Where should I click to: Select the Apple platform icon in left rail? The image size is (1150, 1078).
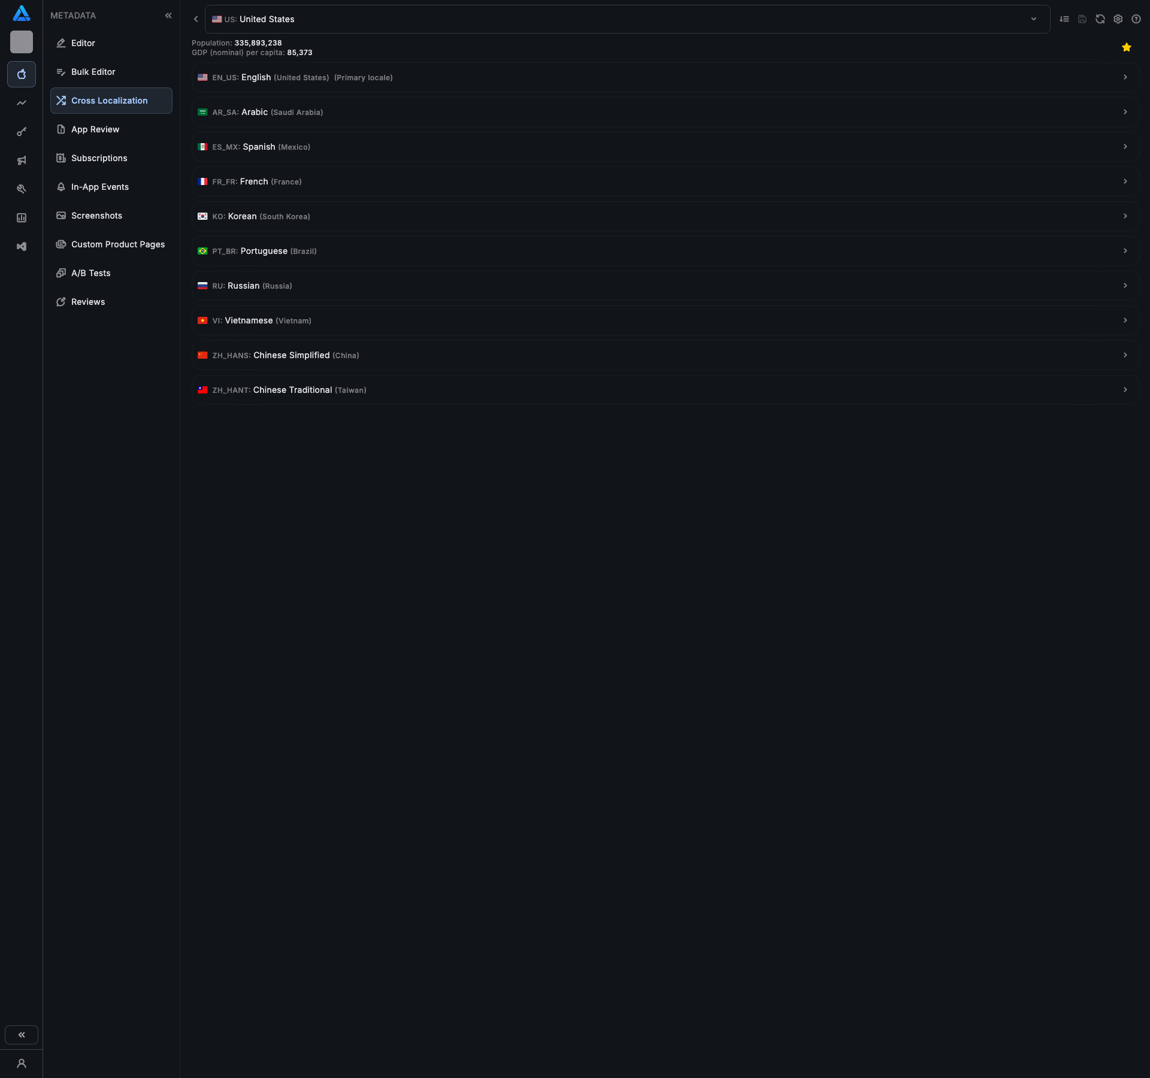click(x=22, y=74)
